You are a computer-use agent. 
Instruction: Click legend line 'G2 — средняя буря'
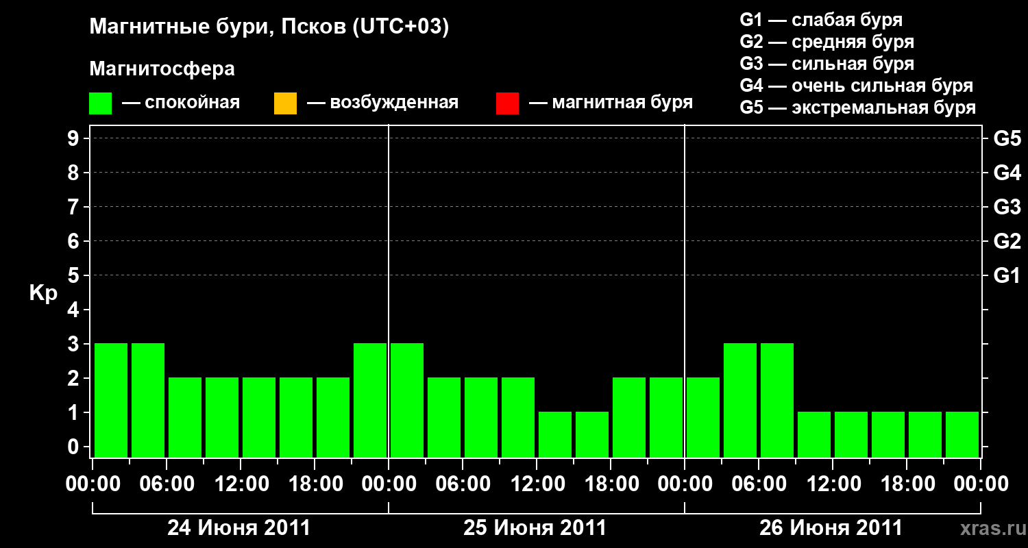pyautogui.click(x=827, y=42)
